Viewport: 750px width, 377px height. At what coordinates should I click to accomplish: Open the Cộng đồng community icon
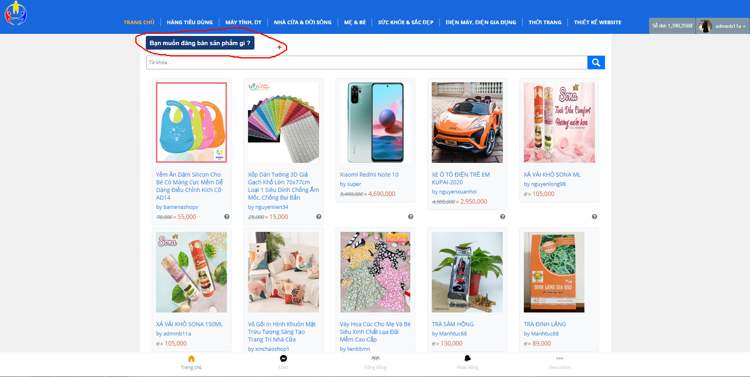[375, 359]
